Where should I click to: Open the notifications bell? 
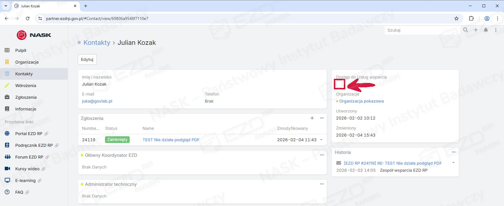click(x=486, y=30)
